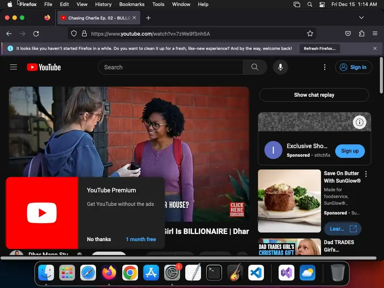Open the YouTube hamburger guide menu

(x=13, y=67)
